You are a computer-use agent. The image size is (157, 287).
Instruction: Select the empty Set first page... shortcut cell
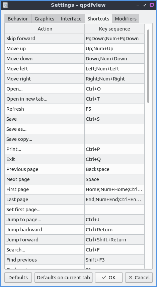pos(114,210)
